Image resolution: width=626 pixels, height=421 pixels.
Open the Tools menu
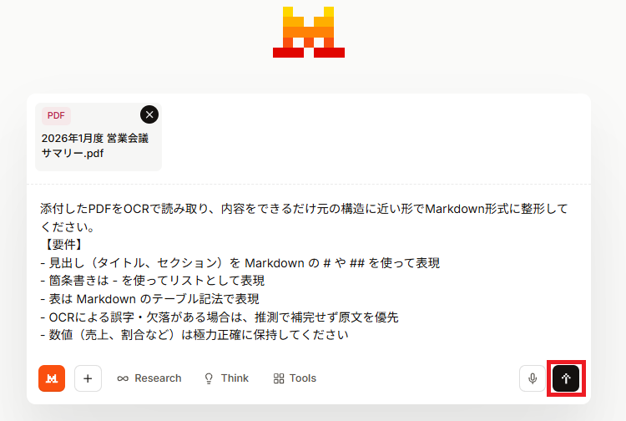click(x=295, y=378)
